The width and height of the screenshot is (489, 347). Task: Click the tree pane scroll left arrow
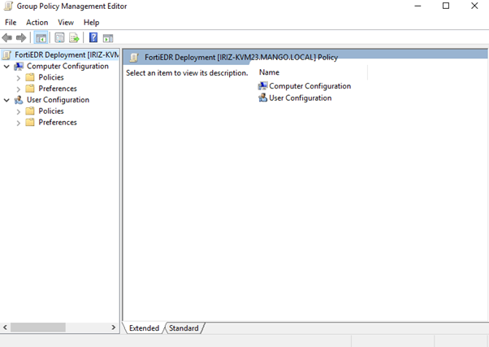coord(5,327)
